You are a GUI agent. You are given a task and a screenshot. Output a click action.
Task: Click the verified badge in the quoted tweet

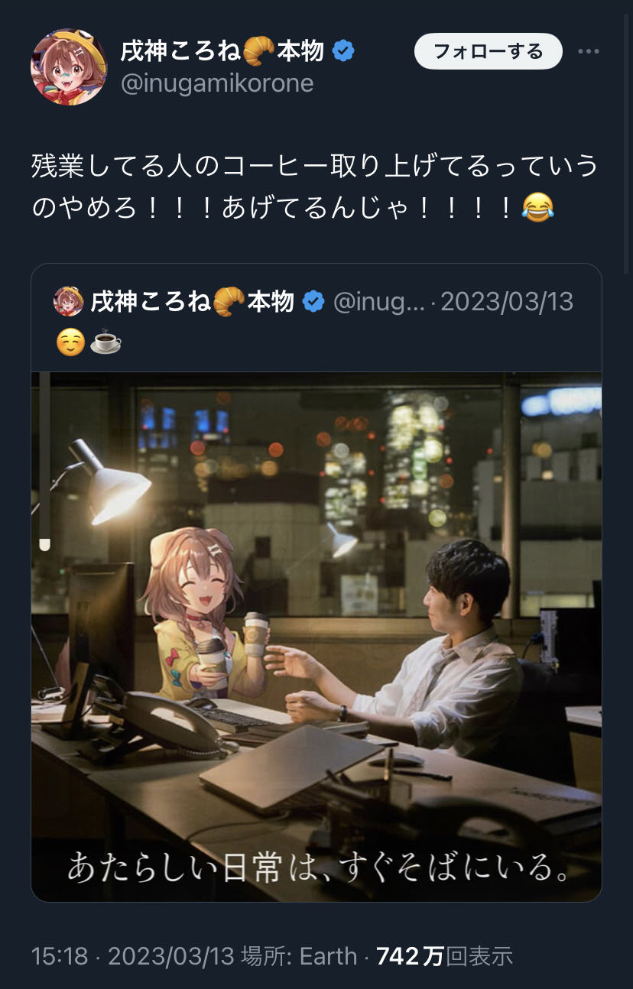(x=313, y=302)
